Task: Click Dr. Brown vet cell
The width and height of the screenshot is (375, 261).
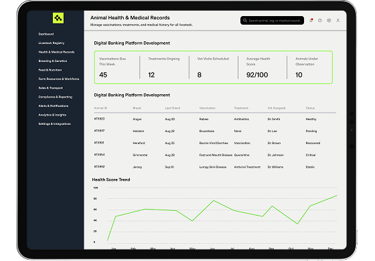Action: click(x=274, y=143)
